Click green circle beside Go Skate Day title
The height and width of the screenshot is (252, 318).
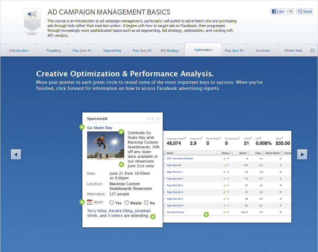pyautogui.click(x=82, y=127)
